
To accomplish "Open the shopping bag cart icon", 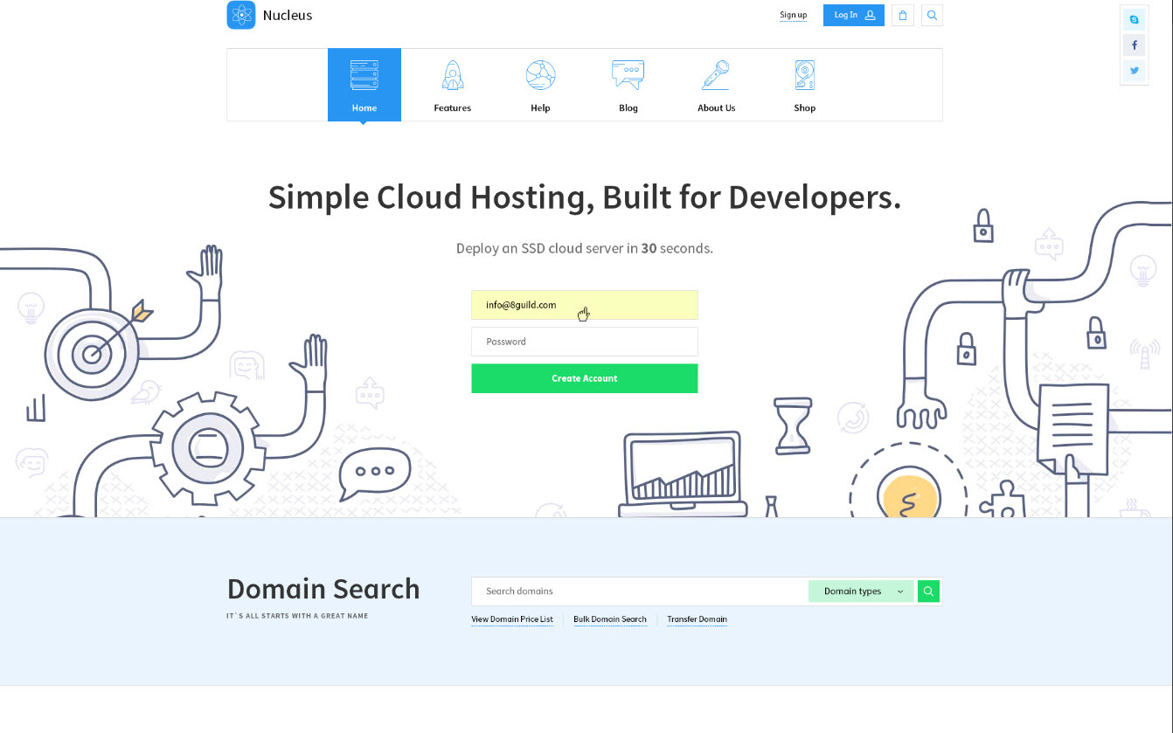I will [x=902, y=15].
